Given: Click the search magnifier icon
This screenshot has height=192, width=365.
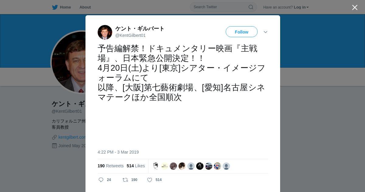Looking at the screenshot, I should coord(251,7).
